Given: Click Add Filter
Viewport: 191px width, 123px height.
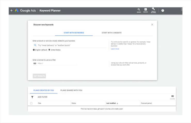Looking at the screenshot, I should pos(42,97).
